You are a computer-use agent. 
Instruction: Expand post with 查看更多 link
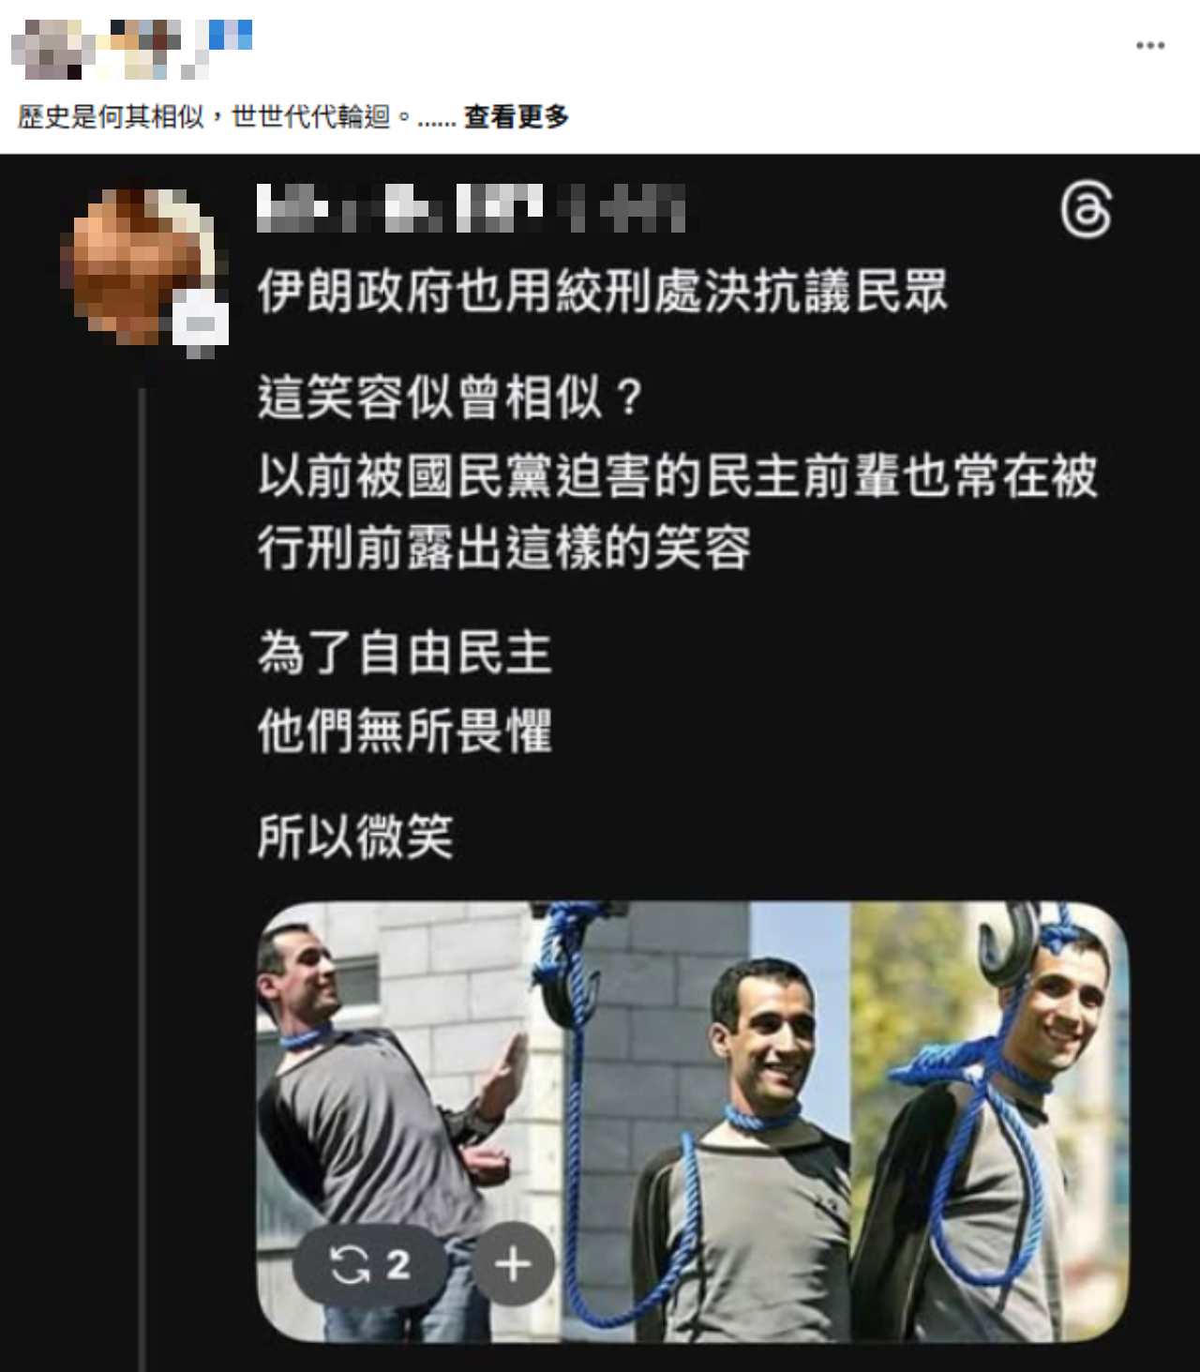(516, 116)
